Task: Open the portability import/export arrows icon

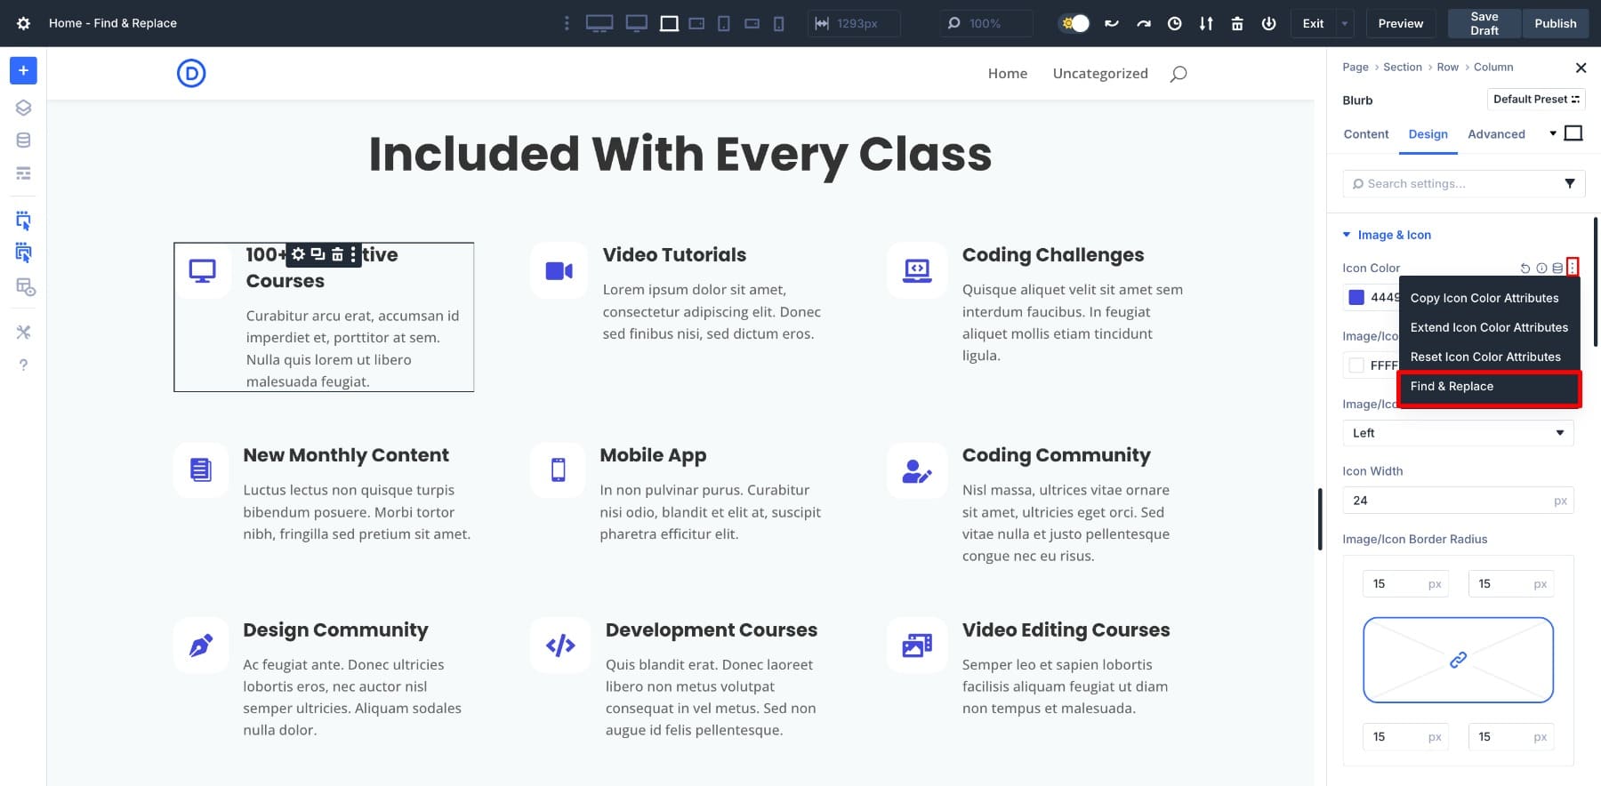Action: point(1205,23)
